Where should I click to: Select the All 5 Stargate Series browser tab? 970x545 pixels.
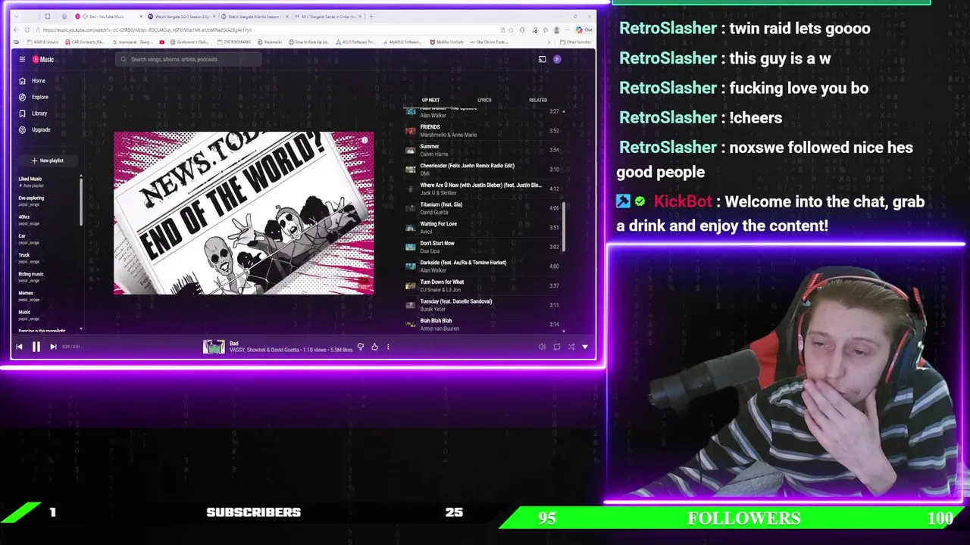pyautogui.click(x=326, y=17)
